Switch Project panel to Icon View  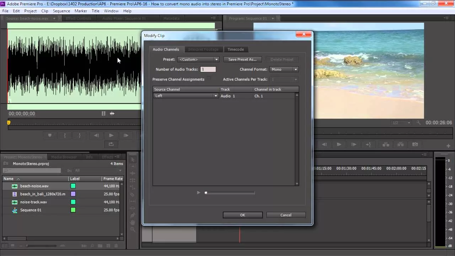[x=13, y=246]
